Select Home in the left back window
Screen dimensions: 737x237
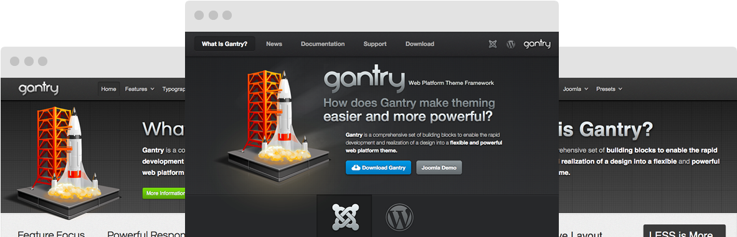click(108, 89)
